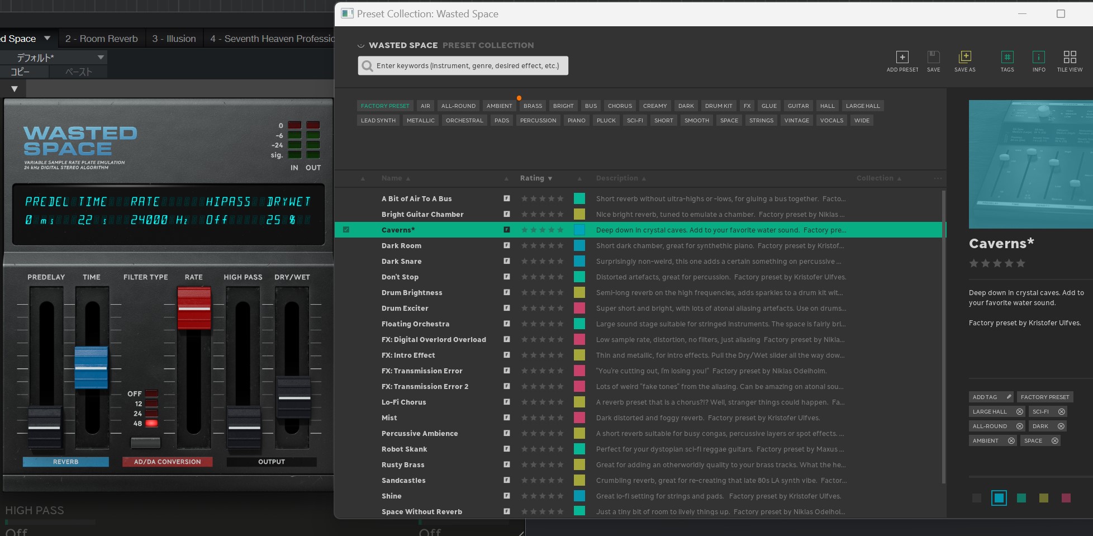
Task: Open the デフォルト preset dropdown
Action: (x=101, y=58)
